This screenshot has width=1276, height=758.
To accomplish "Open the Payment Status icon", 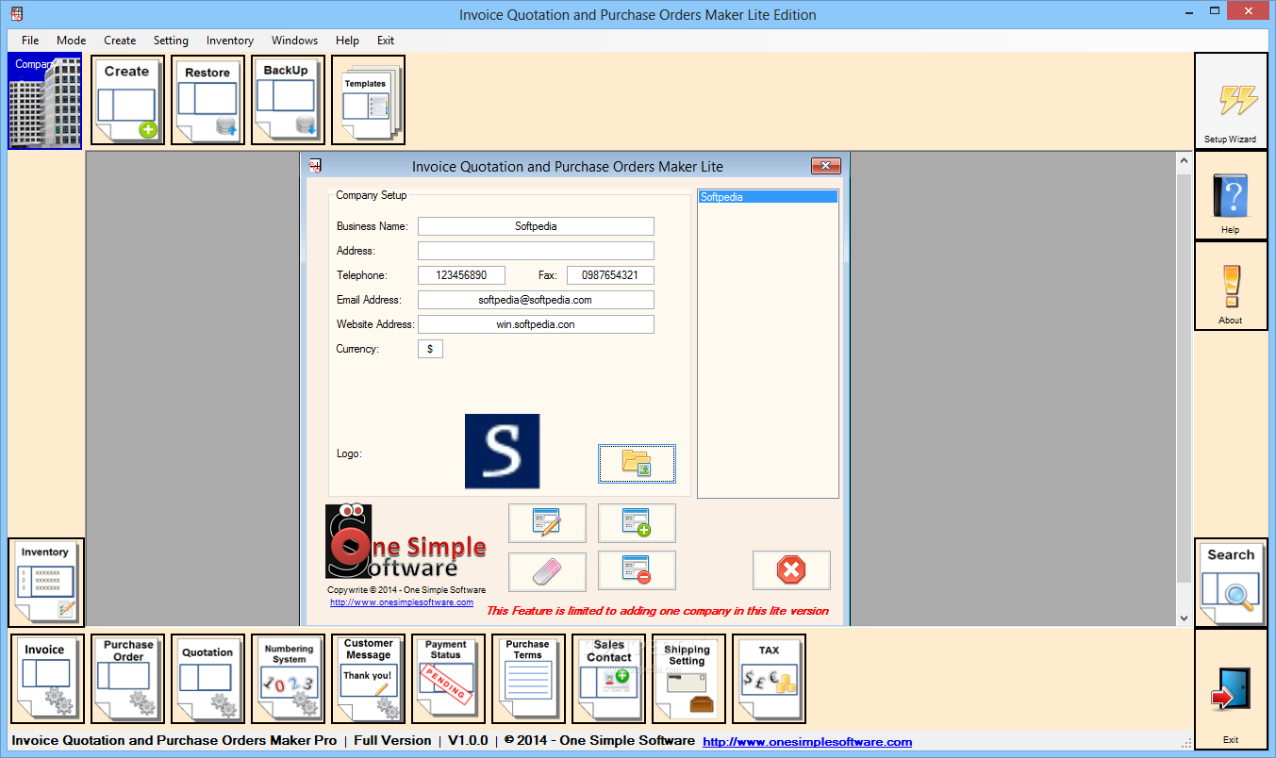I will tap(448, 679).
